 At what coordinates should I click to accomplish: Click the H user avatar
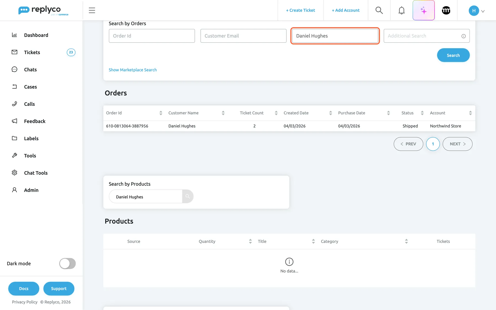pyautogui.click(x=474, y=11)
